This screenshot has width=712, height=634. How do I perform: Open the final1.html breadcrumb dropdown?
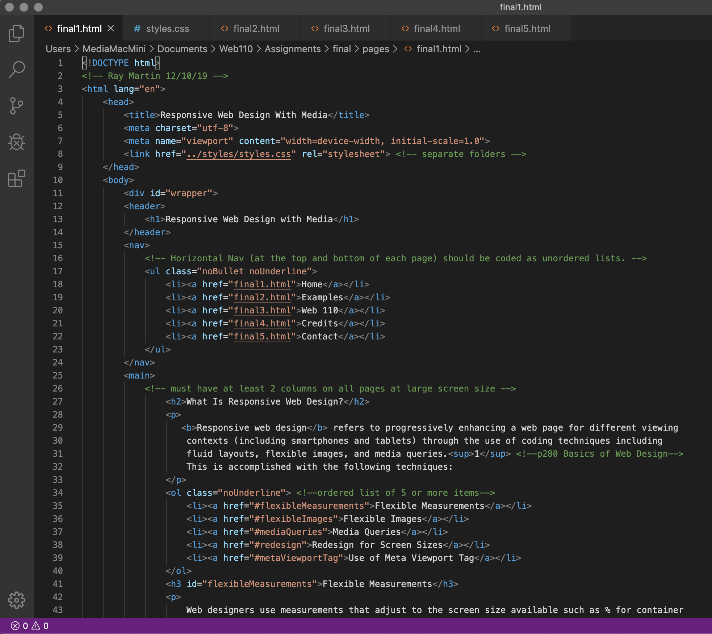click(439, 49)
